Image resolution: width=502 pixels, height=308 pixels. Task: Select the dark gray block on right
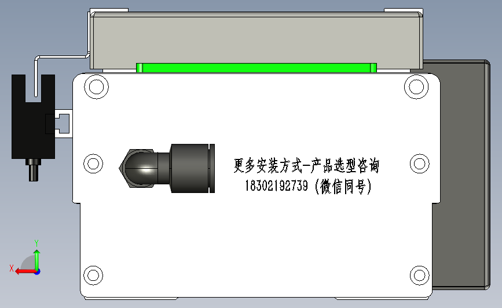pos(461,175)
